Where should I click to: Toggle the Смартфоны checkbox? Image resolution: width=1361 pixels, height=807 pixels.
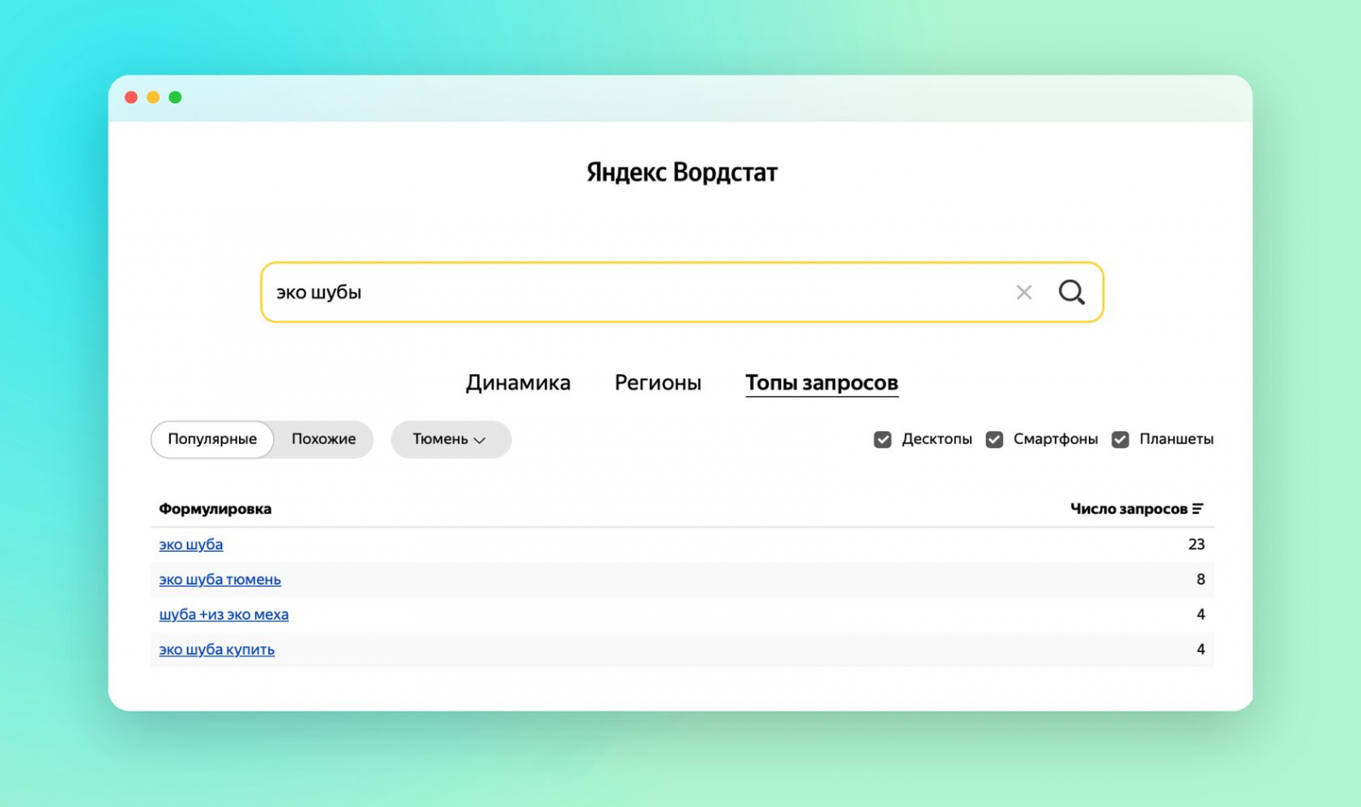994,440
